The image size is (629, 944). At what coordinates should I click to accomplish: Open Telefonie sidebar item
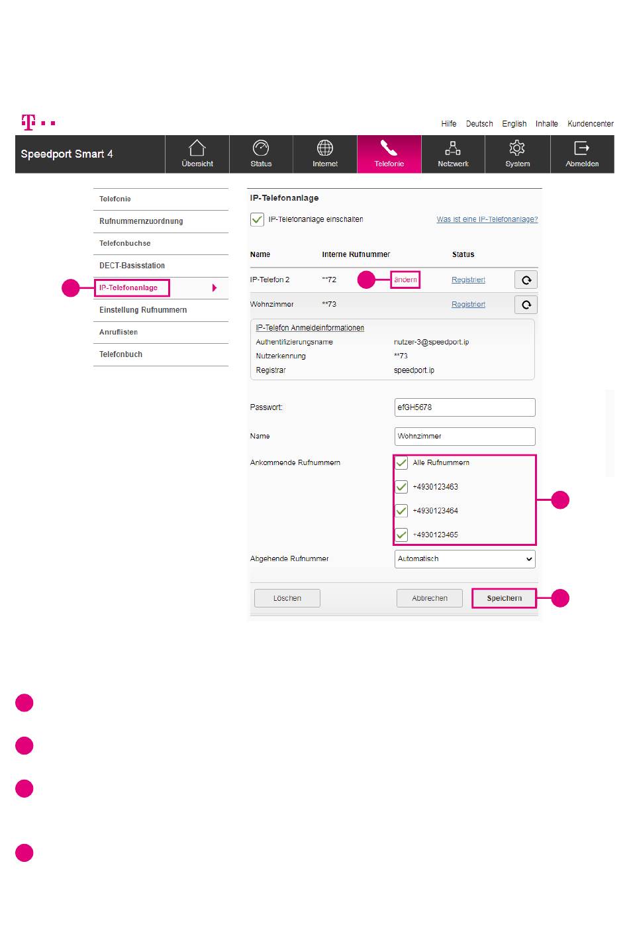click(x=161, y=199)
